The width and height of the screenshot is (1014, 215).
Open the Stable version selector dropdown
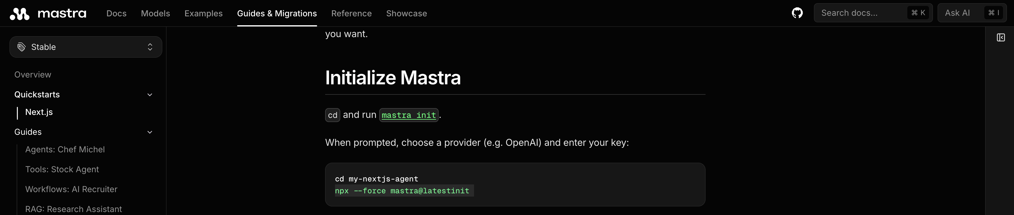(x=86, y=47)
